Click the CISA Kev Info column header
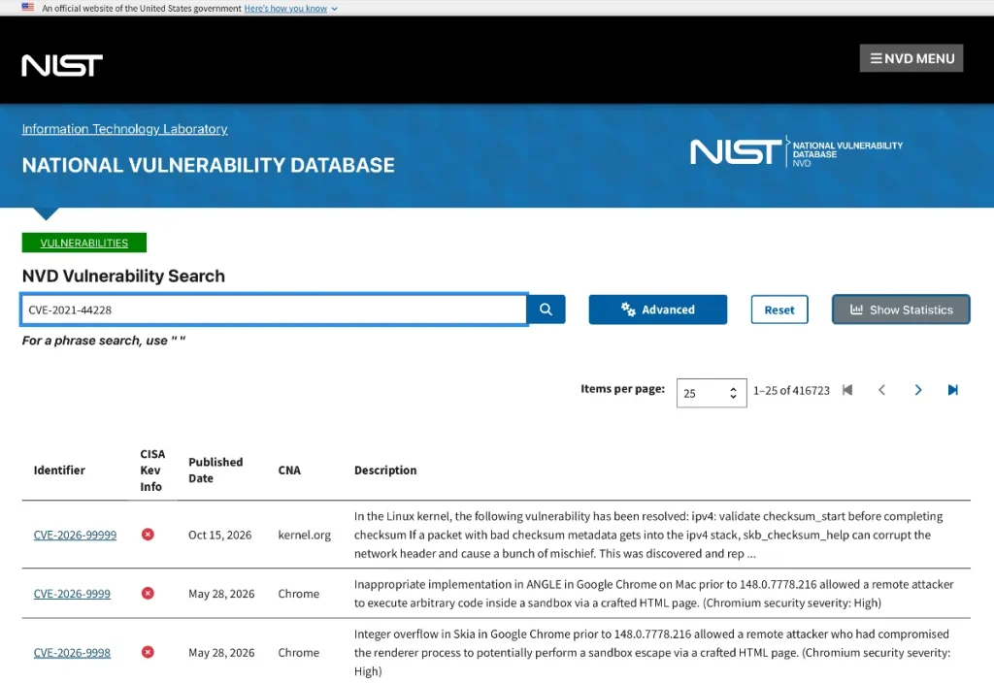The image size is (994, 683). 152,471
